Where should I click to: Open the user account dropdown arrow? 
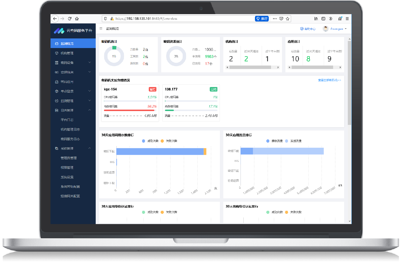point(346,29)
